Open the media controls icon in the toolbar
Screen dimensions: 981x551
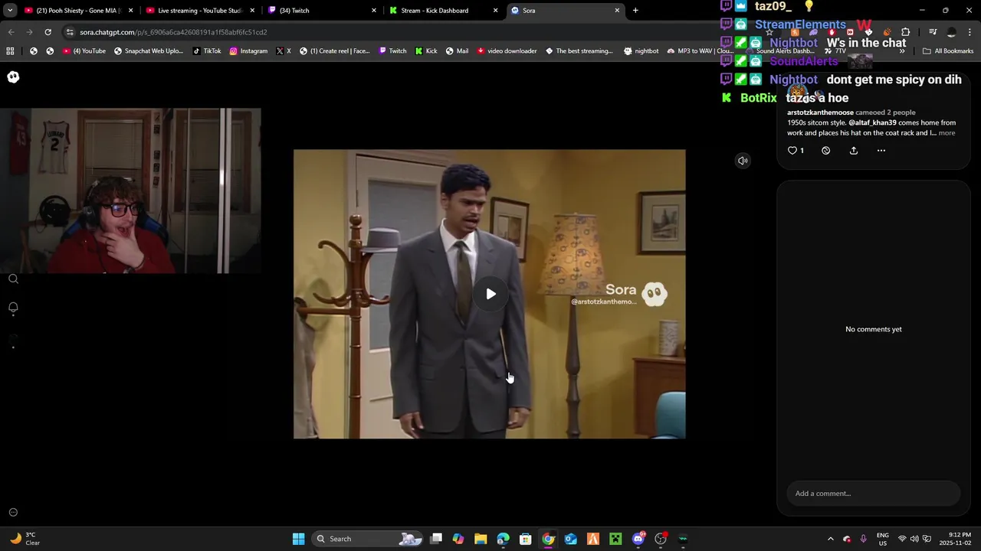933,32
